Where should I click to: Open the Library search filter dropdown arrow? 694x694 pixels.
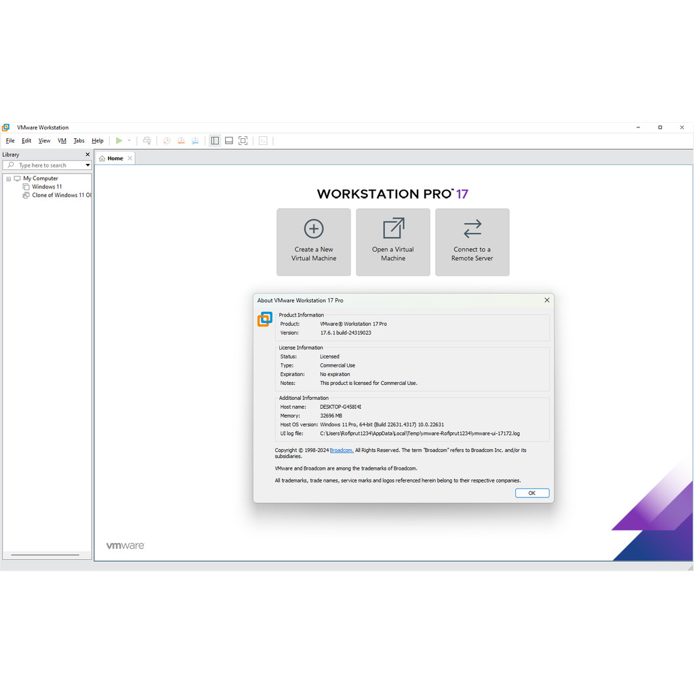tap(87, 165)
